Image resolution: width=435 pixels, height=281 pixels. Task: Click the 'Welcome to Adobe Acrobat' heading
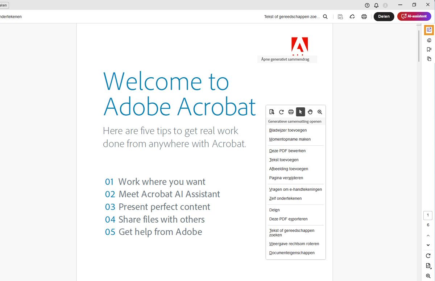tap(179, 94)
